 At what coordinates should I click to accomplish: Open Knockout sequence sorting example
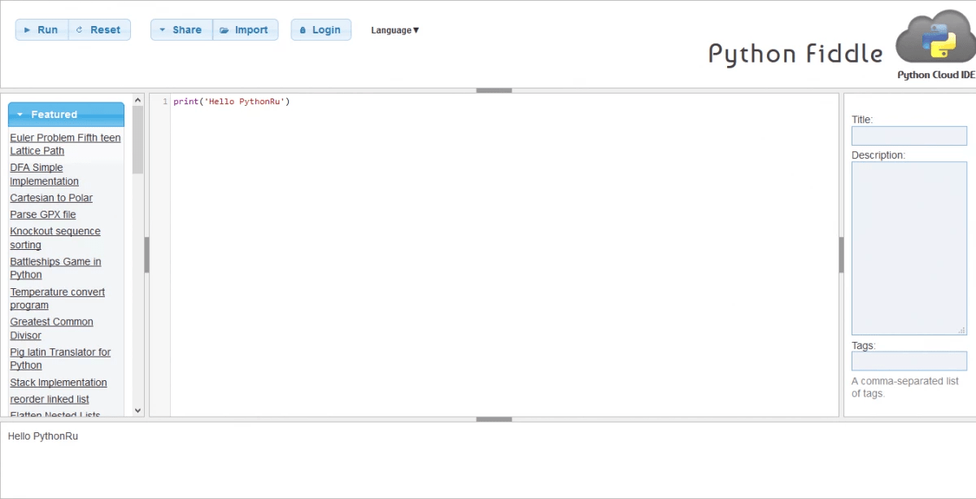[x=55, y=238]
